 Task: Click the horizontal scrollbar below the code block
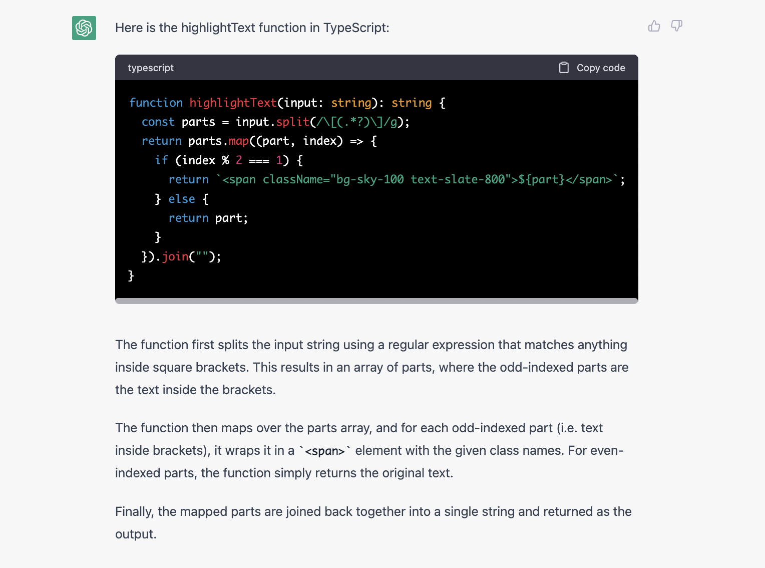coord(376,300)
